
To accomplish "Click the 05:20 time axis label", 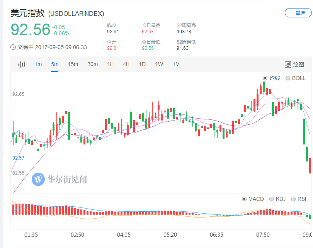I will point(170,235).
